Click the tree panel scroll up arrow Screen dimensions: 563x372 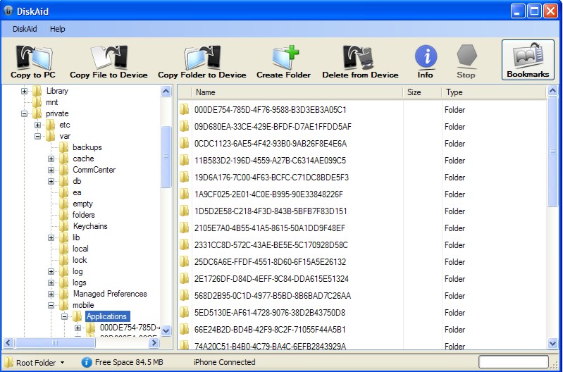point(166,91)
